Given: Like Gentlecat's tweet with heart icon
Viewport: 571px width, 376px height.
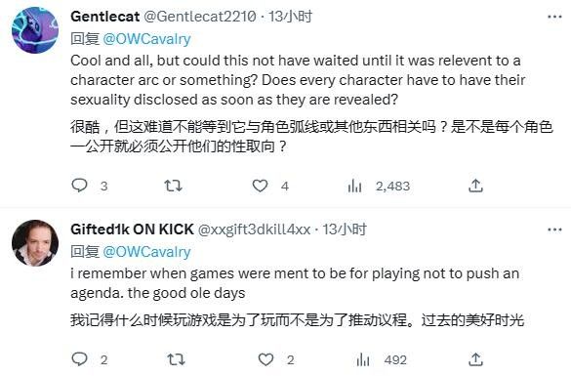Looking at the screenshot, I should coord(260,186).
